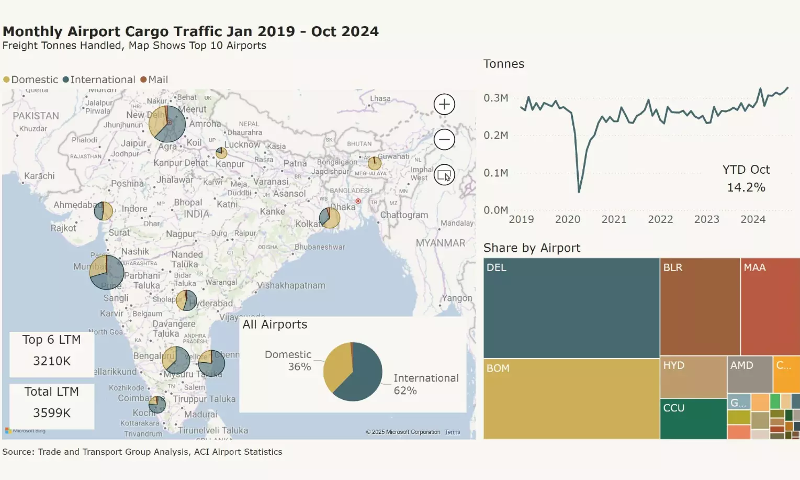Pick the Kolkata pie marker on the map
This screenshot has width=800, height=480.
[330, 218]
